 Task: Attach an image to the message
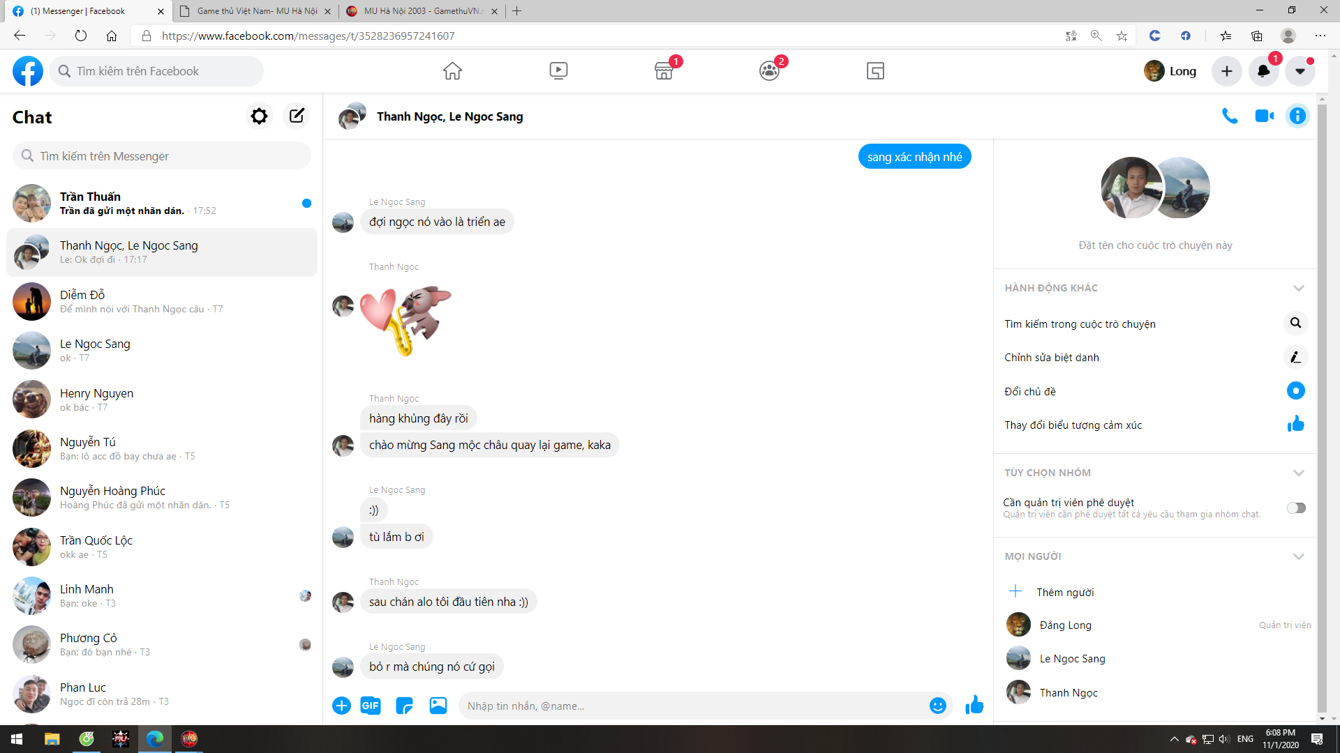tap(438, 706)
